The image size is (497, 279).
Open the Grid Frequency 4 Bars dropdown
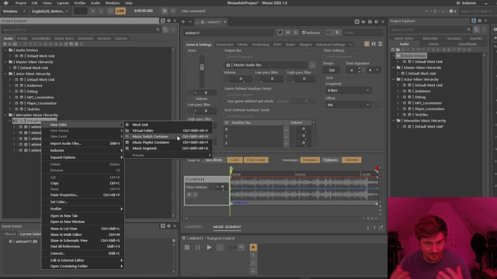point(348,90)
